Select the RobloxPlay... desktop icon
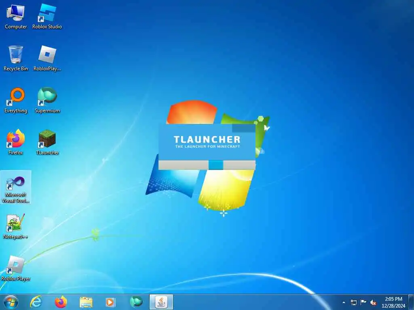 coord(47,59)
